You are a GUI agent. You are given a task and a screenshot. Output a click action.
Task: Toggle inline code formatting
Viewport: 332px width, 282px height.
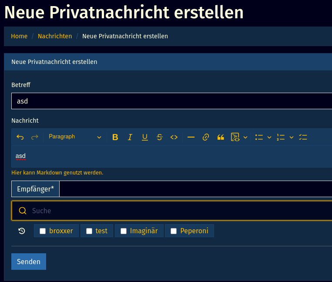(x=174, y=137)
